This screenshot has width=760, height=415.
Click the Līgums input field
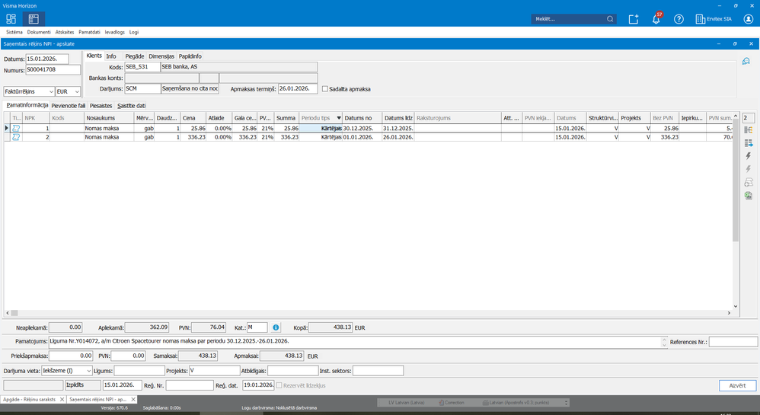click(139, 371)
